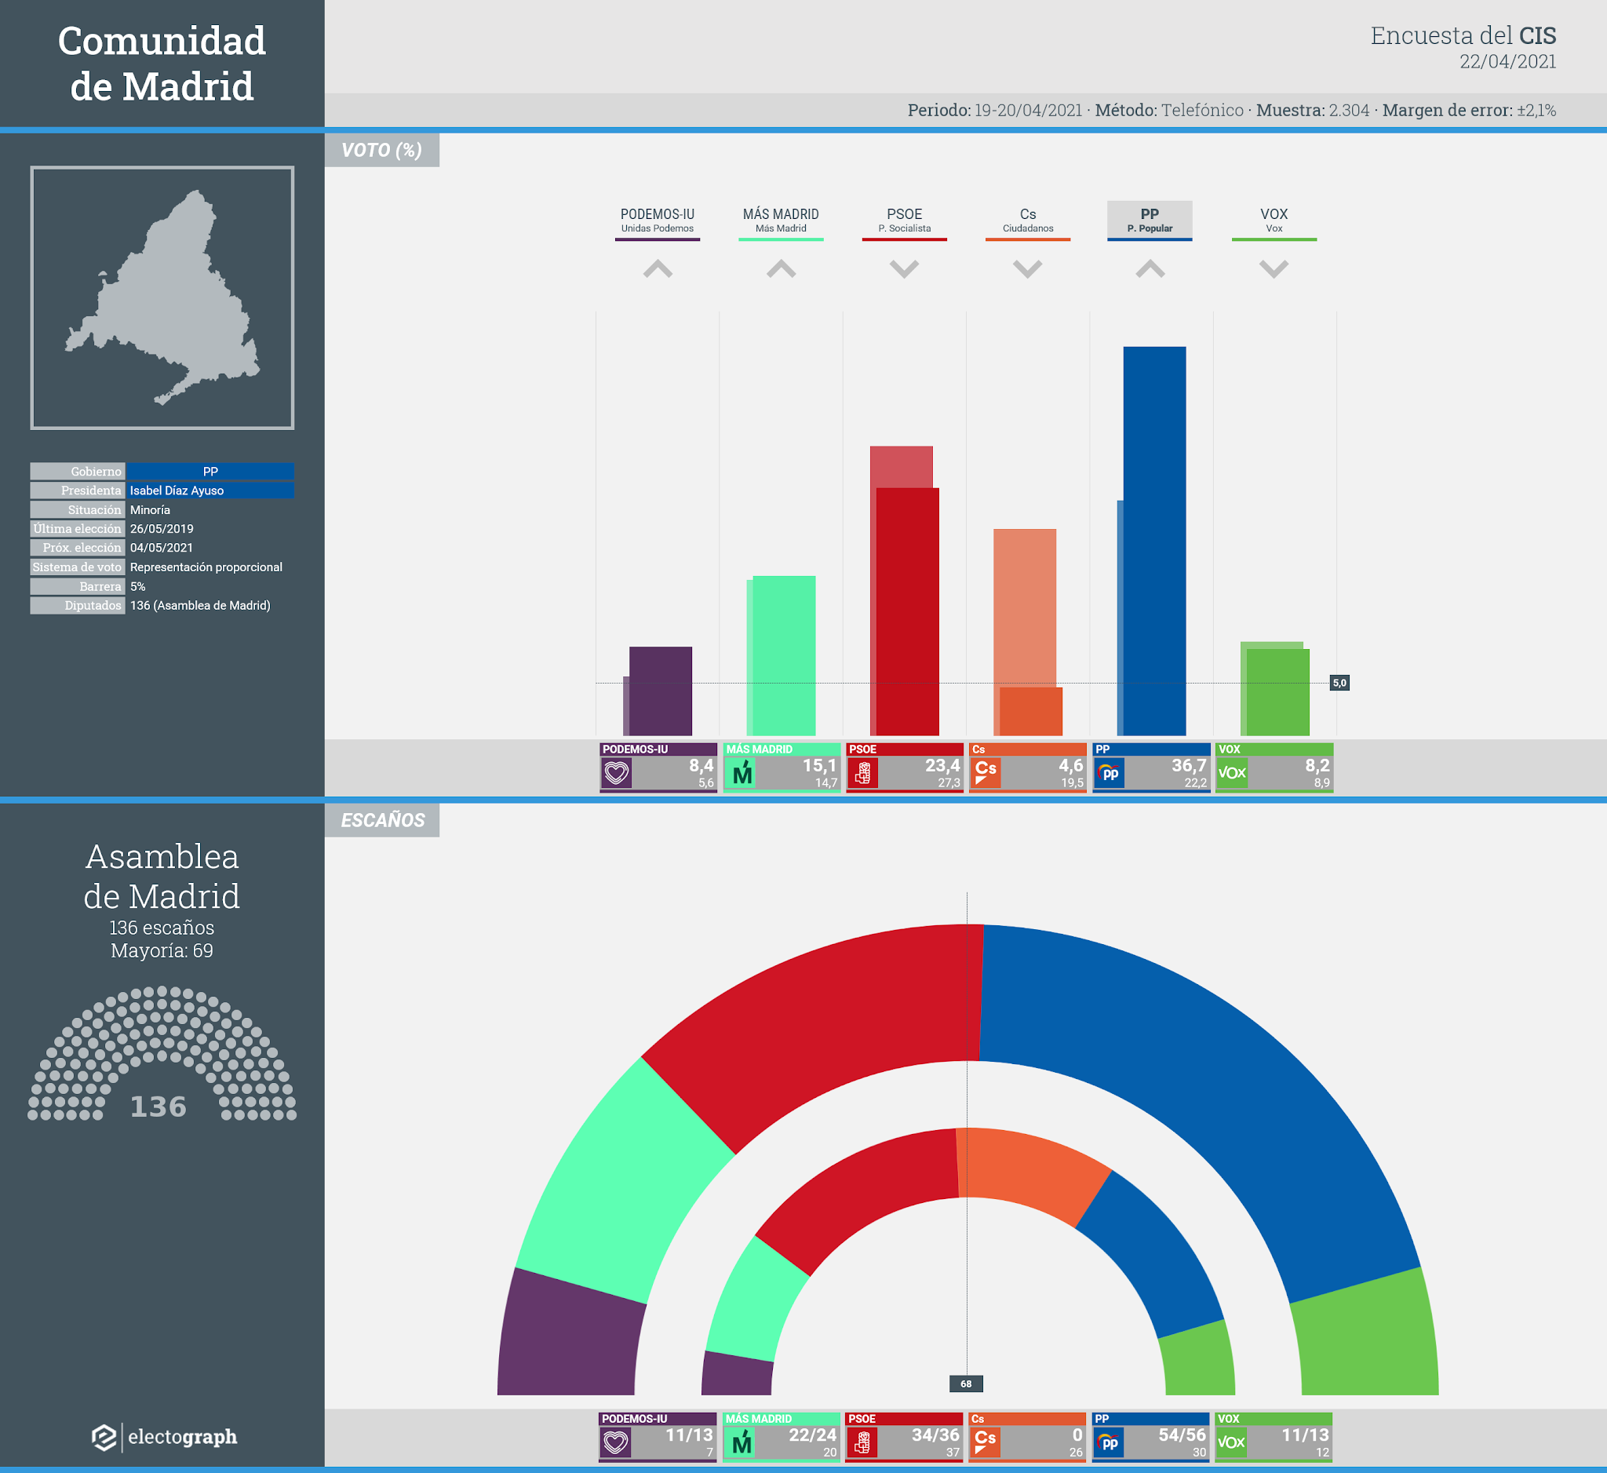The width and height of the screenshot is (1607, 1473).
Task: Click the up chevron under PODEMOS-IU
Action: click(658, 269)
